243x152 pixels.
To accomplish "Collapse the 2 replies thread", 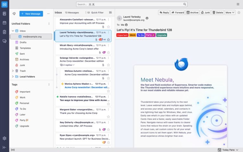I will [x=67, y=65].
